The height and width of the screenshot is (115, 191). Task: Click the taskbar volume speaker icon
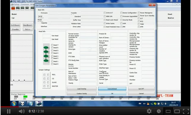pyautogui.click(x=166, y=104)
